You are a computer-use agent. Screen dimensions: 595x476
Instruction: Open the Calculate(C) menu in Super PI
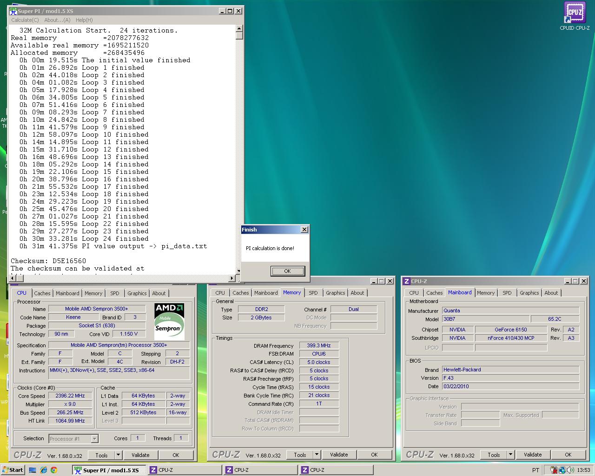click(x=25, y=20)
